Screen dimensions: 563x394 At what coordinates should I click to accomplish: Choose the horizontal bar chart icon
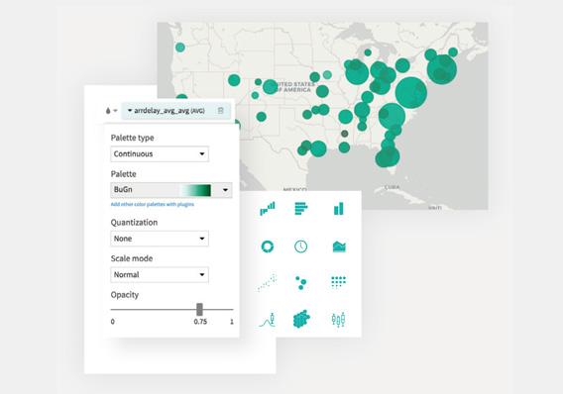point(301,208)
